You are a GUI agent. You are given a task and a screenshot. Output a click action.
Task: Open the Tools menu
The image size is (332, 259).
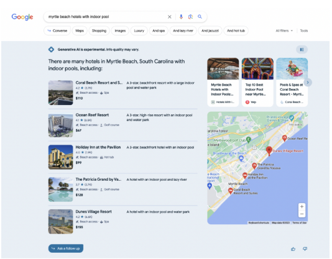pos(304,30)
